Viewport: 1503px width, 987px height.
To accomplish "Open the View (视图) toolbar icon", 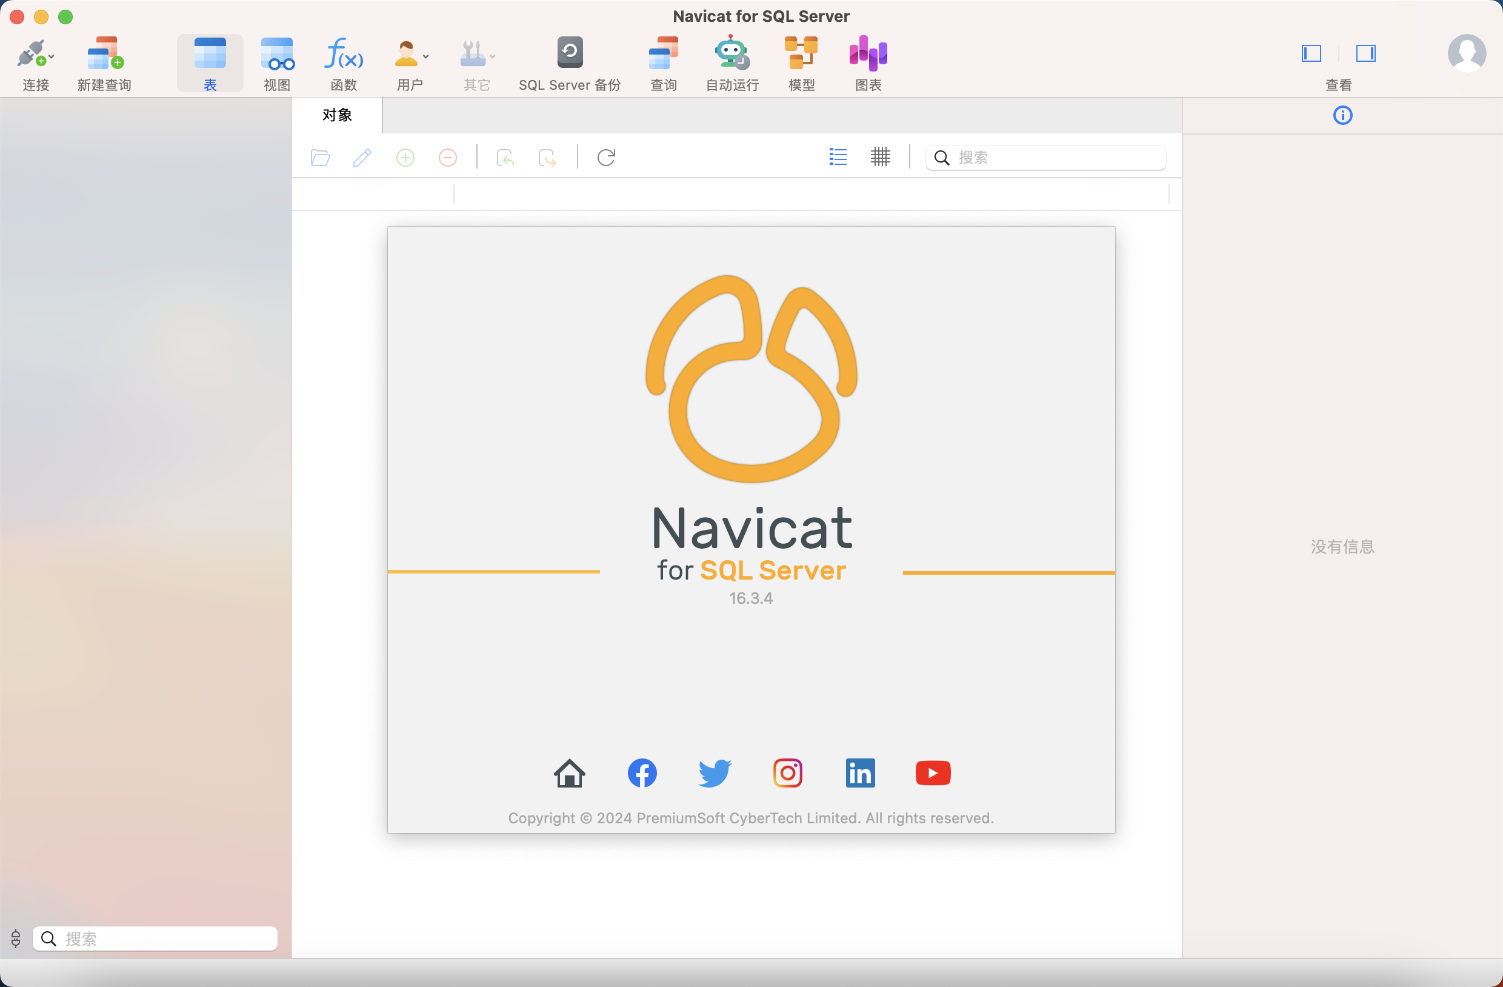I will pos(277,53).
